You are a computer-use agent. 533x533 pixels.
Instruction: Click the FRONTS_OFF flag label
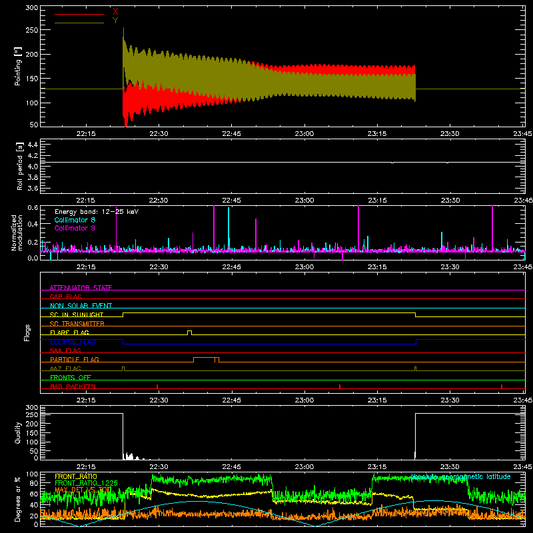point(71,377)
